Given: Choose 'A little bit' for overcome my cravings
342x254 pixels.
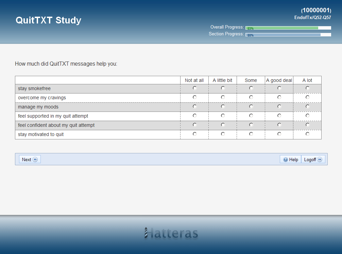Looking at the screenshot, I should coord(223,97).
